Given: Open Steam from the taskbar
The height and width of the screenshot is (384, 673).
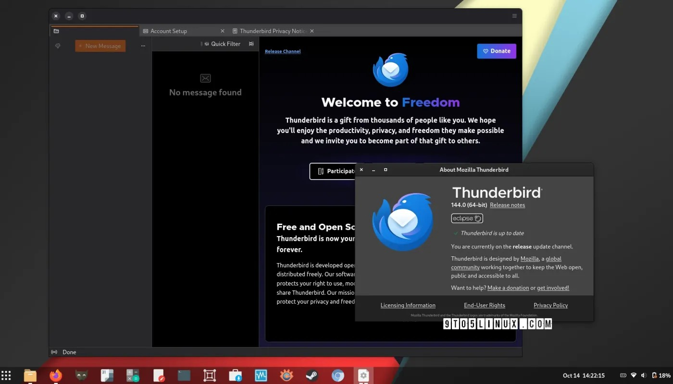Looking at the screenshot, I should click(312, 375).
